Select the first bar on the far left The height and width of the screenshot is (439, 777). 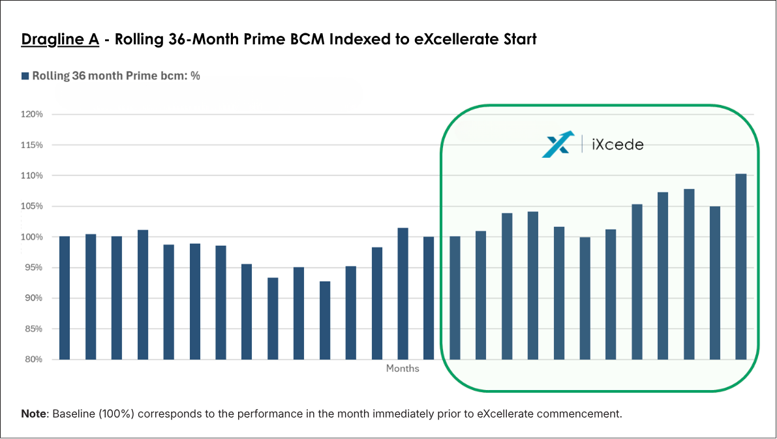[65, 297]
